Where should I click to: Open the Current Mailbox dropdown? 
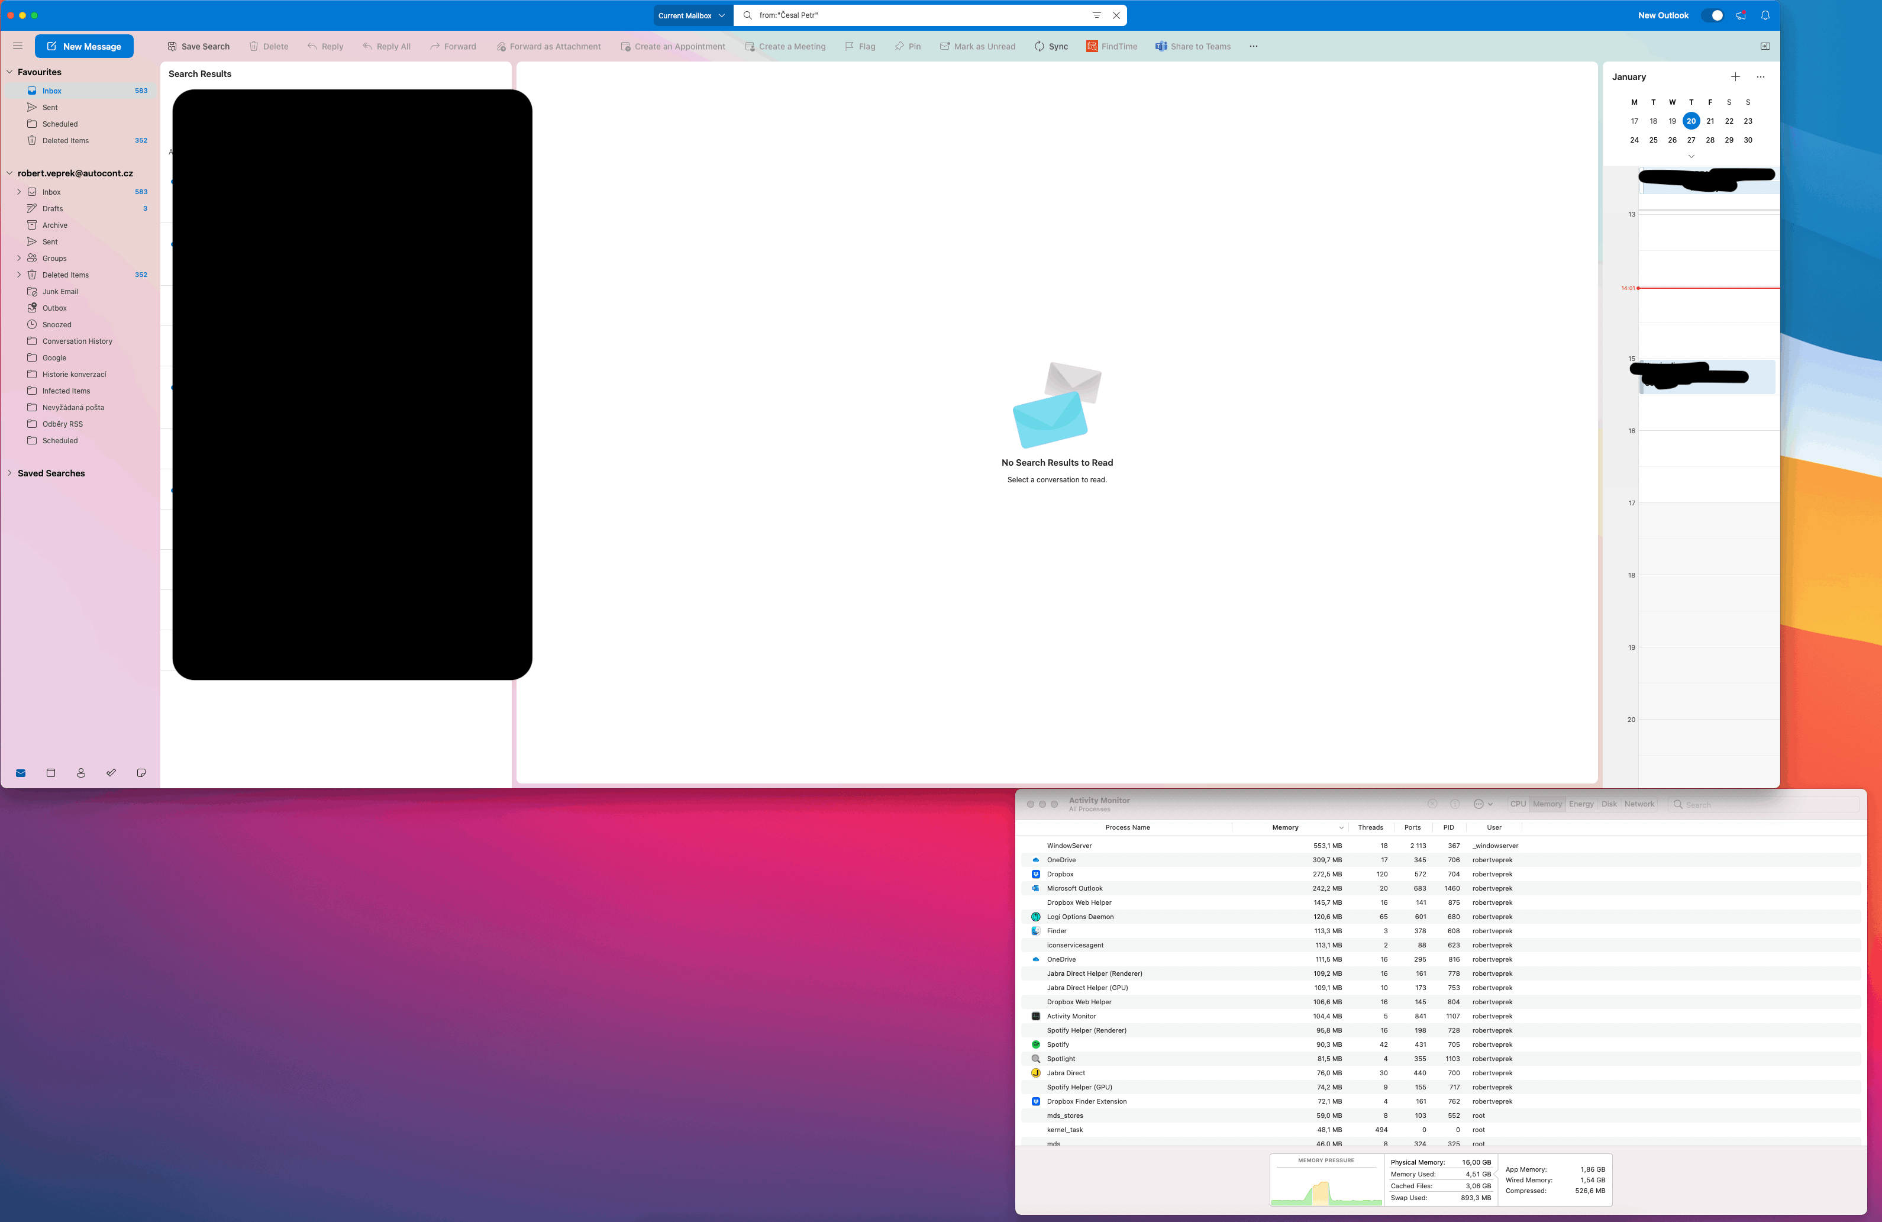point(691,15)
